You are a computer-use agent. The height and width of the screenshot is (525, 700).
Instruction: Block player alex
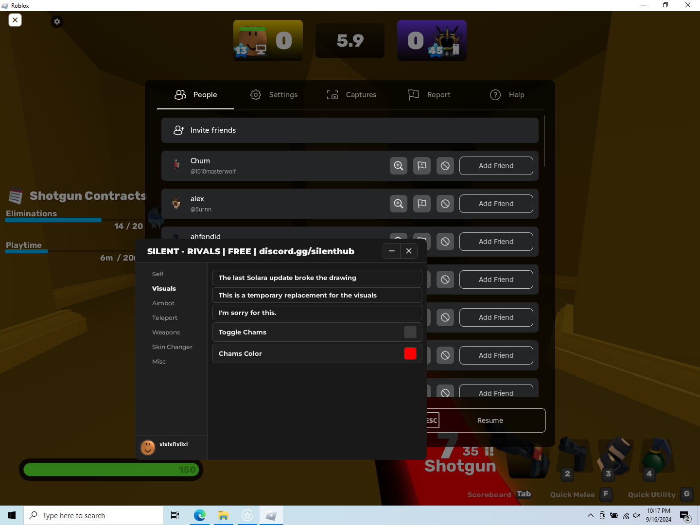coord(445,204)
